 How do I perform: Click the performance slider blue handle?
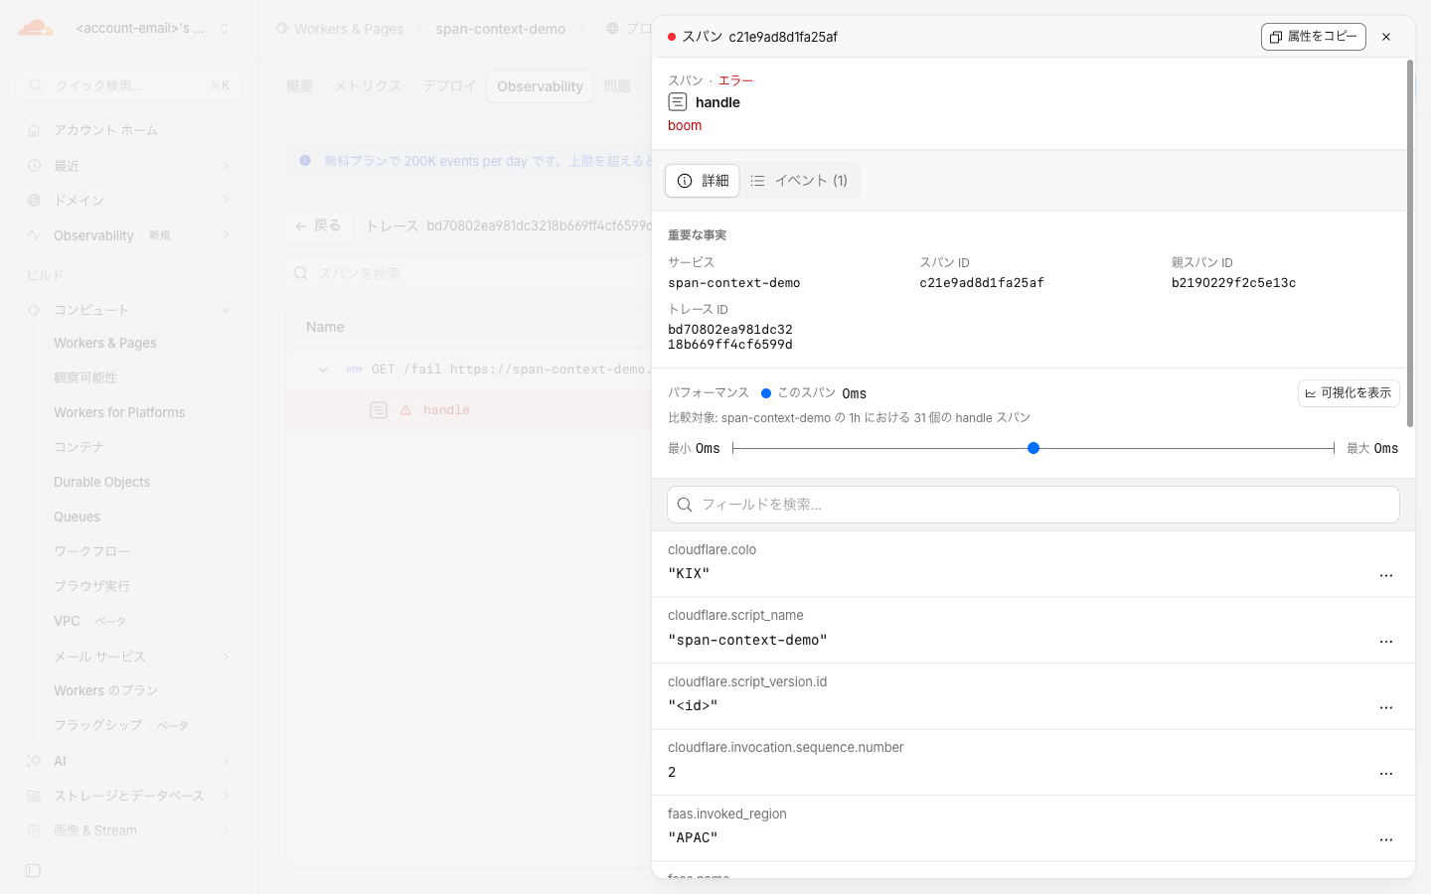(x=1033, y=448)
